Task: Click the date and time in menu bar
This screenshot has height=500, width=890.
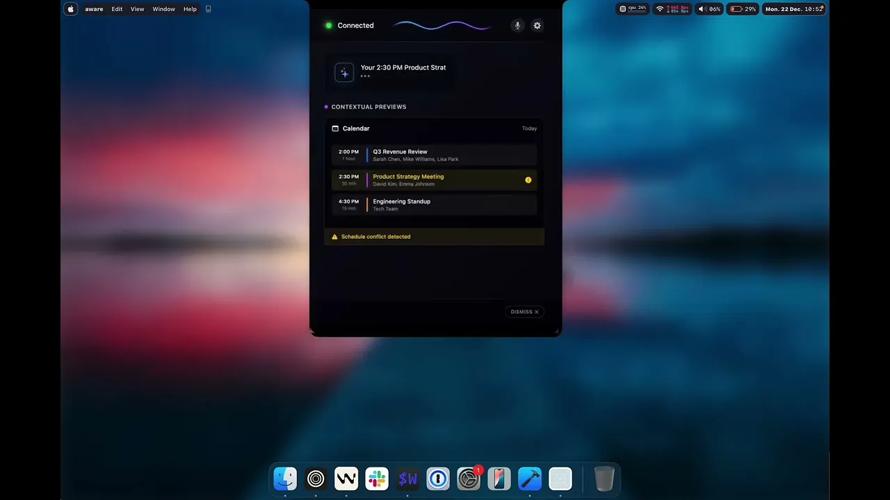Action: click(794, 9)
